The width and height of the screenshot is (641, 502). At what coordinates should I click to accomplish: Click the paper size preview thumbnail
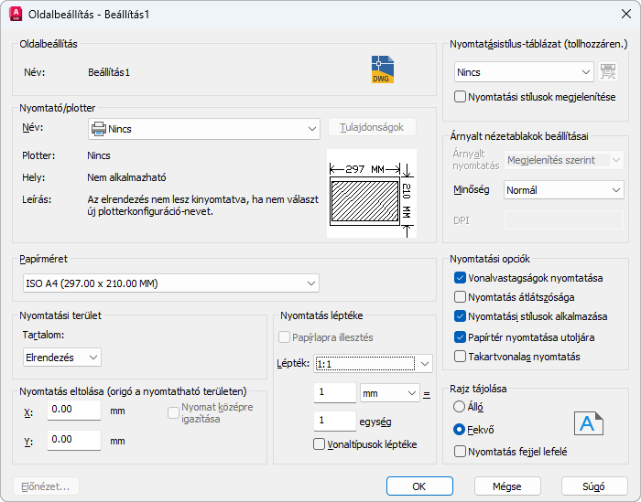[x=371, y=193]
